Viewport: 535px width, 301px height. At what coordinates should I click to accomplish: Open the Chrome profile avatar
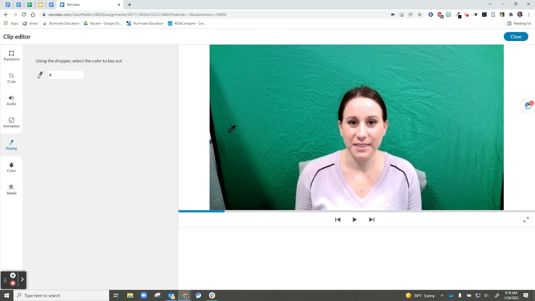pyautogui.click(x=520, y=15)
